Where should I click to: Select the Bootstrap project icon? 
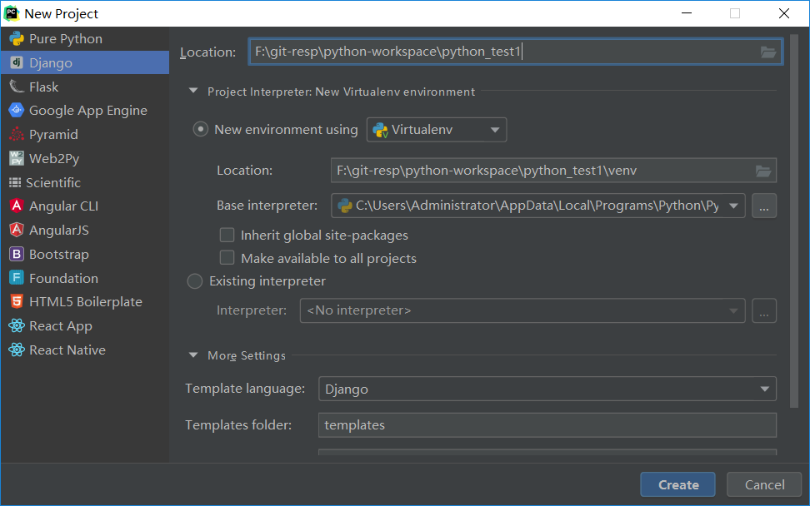(x=17, y=254)
